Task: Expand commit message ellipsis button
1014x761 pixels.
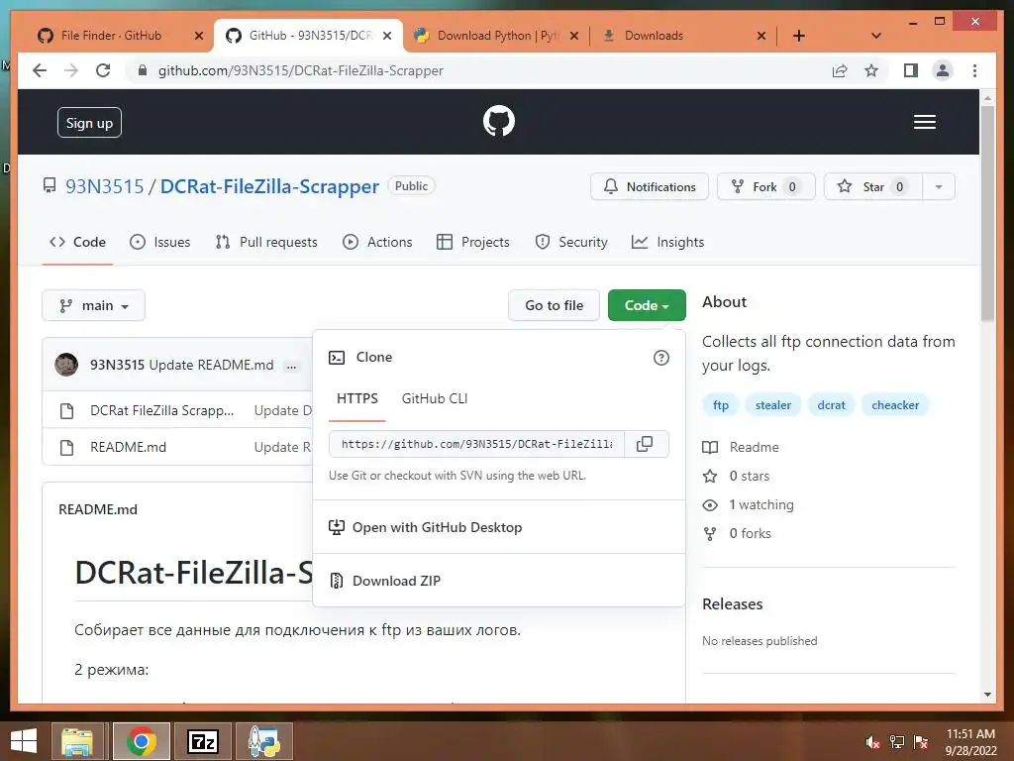Action: [292, 367]
